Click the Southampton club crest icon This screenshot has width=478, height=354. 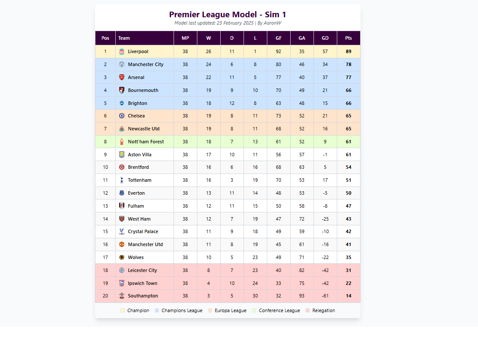(x=122, y=296)
